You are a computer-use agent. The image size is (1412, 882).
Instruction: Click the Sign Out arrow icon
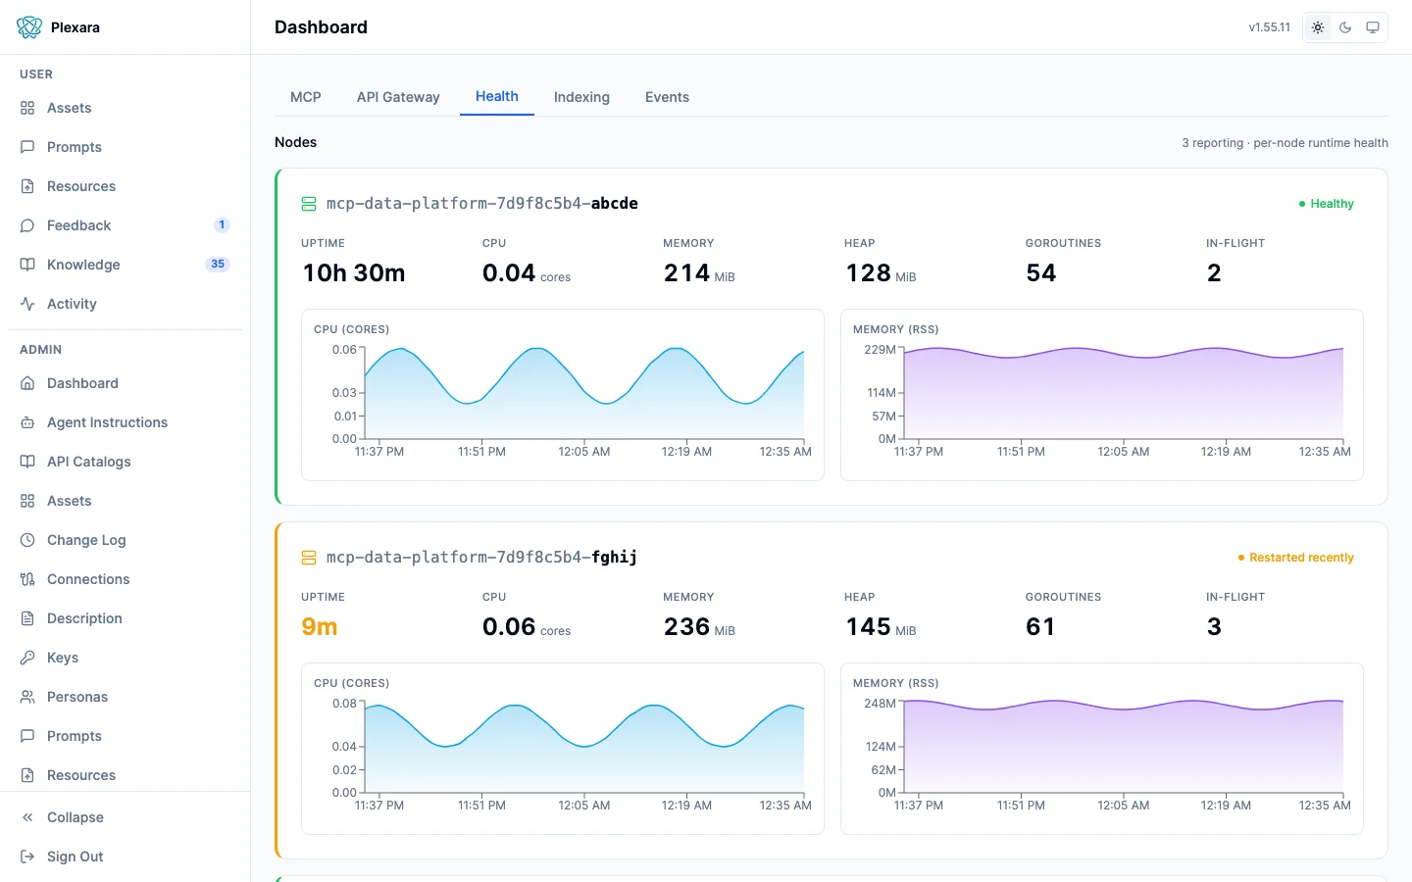pyautogui.click(x=27, y=857)
